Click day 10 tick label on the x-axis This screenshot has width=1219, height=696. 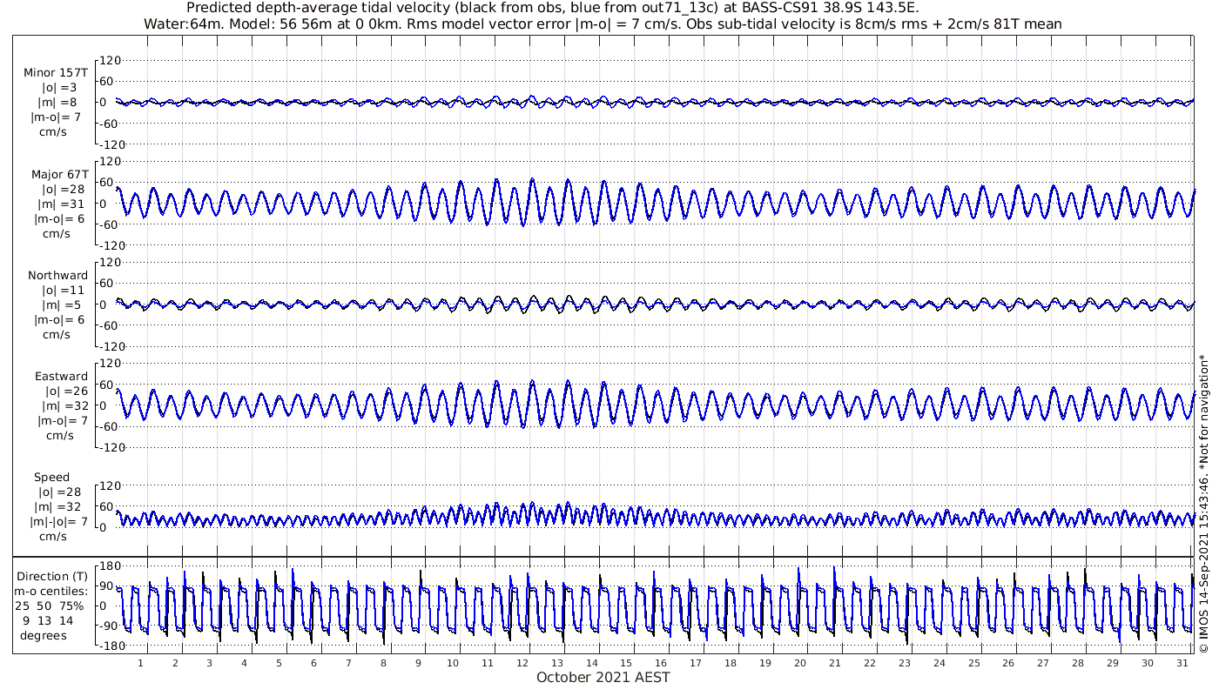(453, 663)
